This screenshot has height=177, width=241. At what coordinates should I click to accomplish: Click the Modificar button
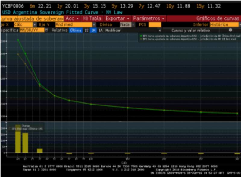pos(113,31)
